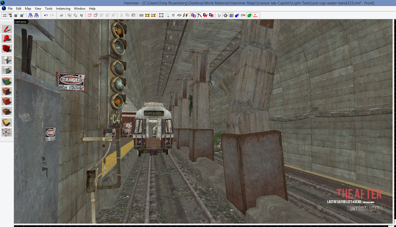Toggle the scaling texture lock icon
The image size is (396, 227).
[x=179, y=15]
